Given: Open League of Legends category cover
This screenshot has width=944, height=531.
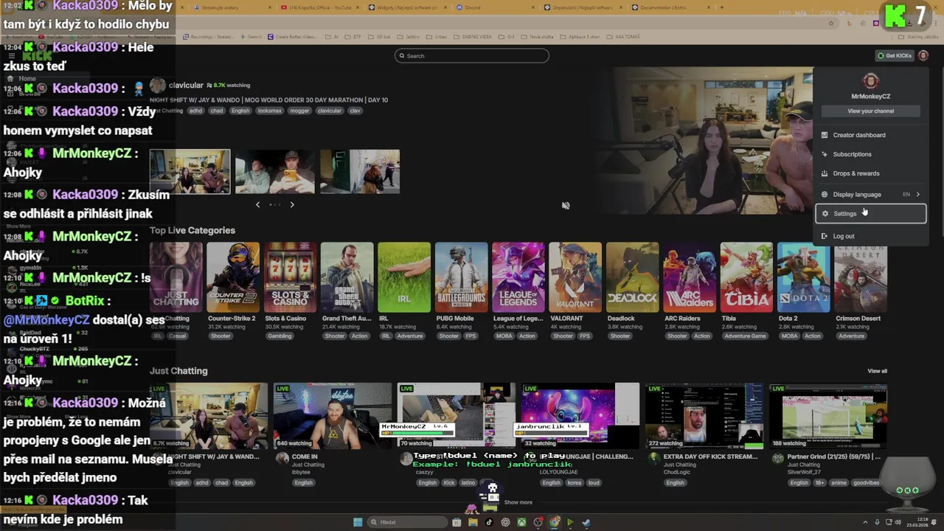Looking at the screenshot, I should pos(518,277).
